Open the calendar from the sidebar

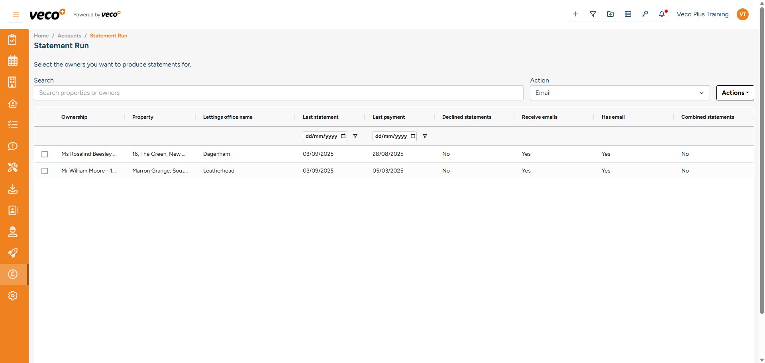point(13,61)
